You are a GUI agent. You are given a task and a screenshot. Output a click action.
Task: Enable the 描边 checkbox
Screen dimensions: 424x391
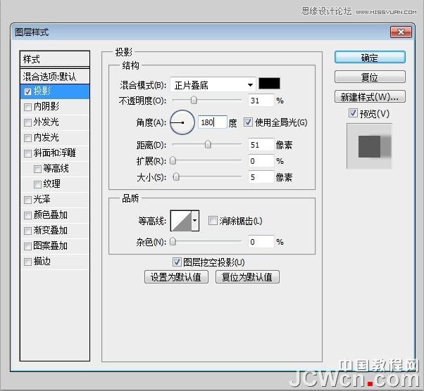pos(27,262)
